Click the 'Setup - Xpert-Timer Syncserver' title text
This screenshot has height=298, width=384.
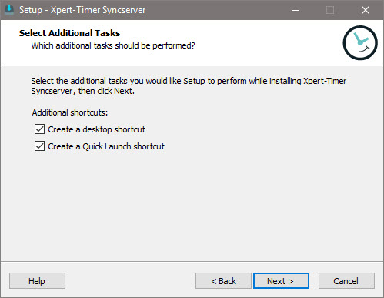click(x=82, y=10)
